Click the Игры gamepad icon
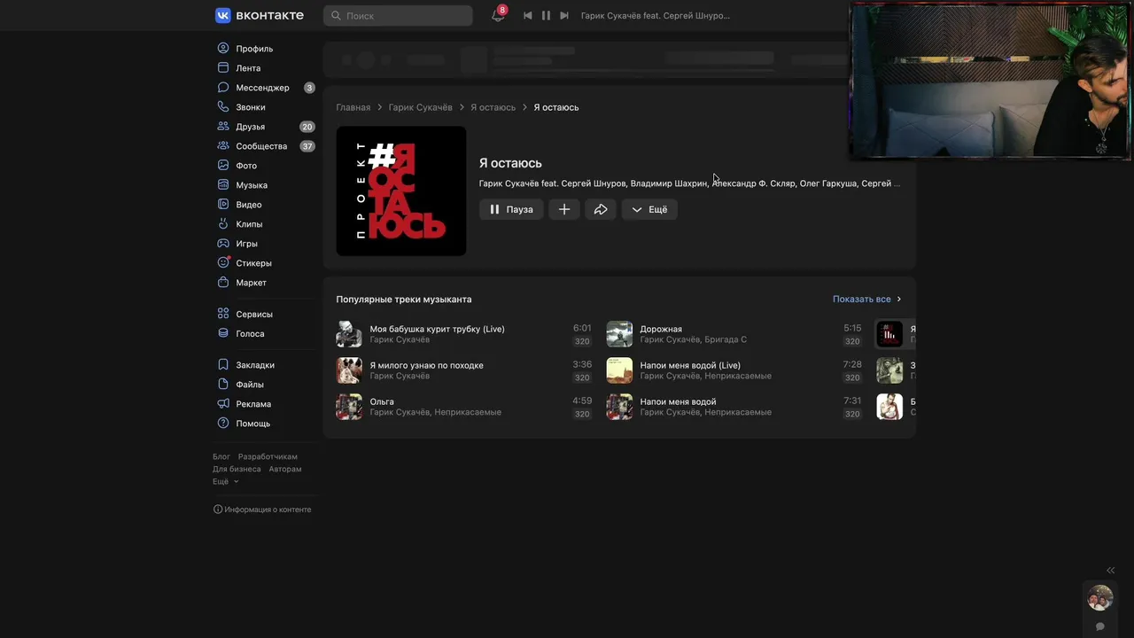Screen dimensions: 1134x638 tap(223, 244)
